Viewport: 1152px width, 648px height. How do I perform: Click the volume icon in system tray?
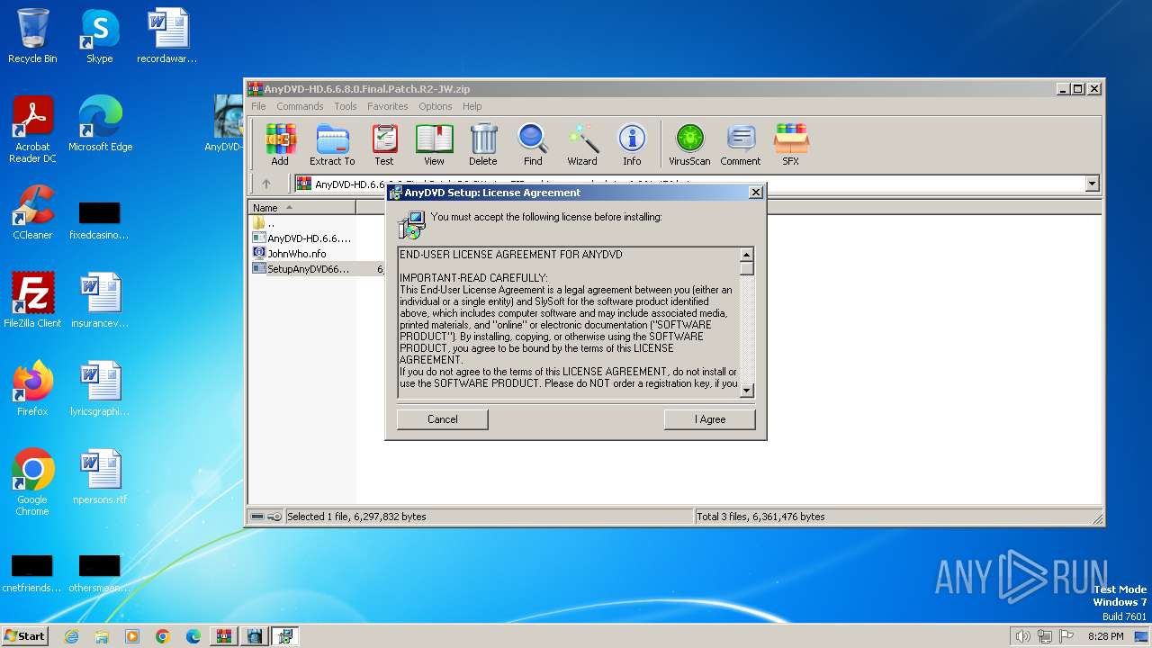point(1022,636)
